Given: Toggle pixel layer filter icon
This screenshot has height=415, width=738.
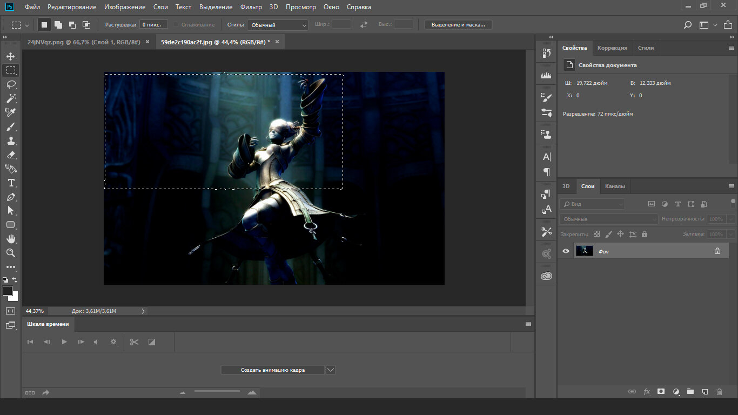Looking at the screenshot, I should tap(651, 204).
